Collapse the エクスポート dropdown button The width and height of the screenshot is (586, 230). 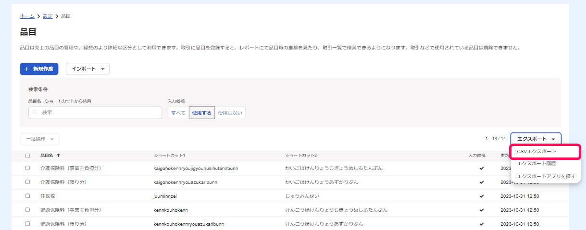point(536,139)
